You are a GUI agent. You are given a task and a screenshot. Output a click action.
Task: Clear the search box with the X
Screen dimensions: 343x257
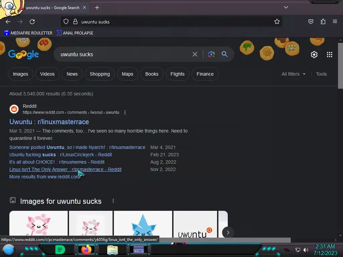point(195,54)
